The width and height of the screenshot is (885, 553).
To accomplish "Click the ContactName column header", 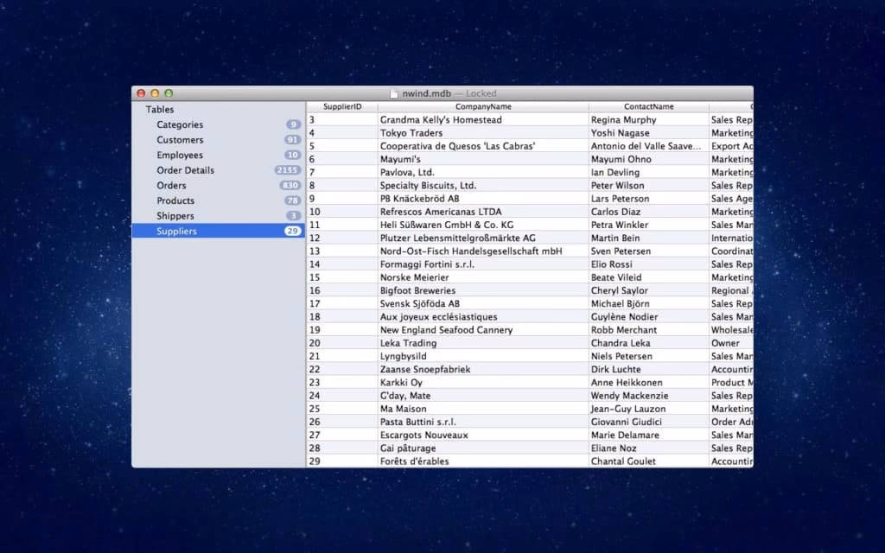I will (x=648, y=106).
